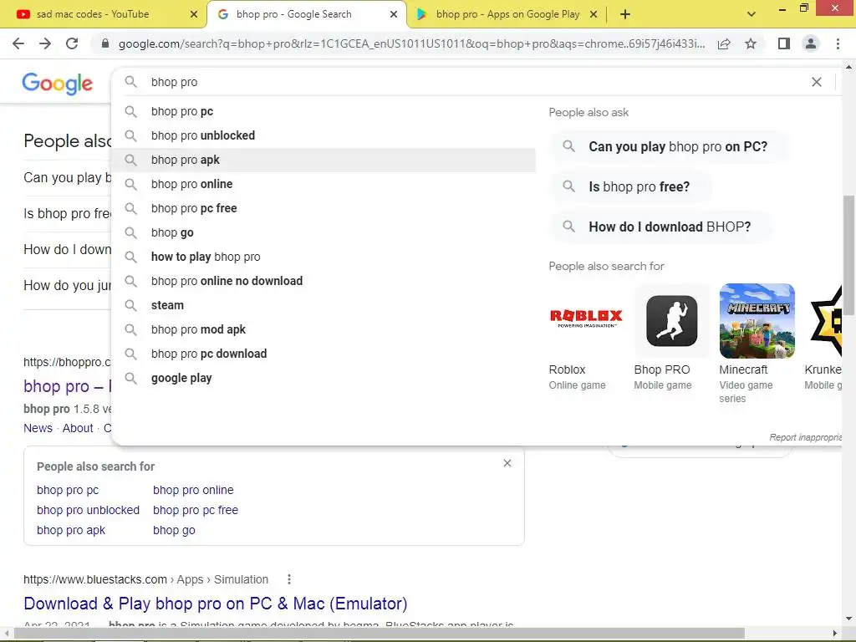Select suggestion bhop pro mod apk
This screenshot has width=856, height=642.
pyautogui.click(x=324, y=329)
